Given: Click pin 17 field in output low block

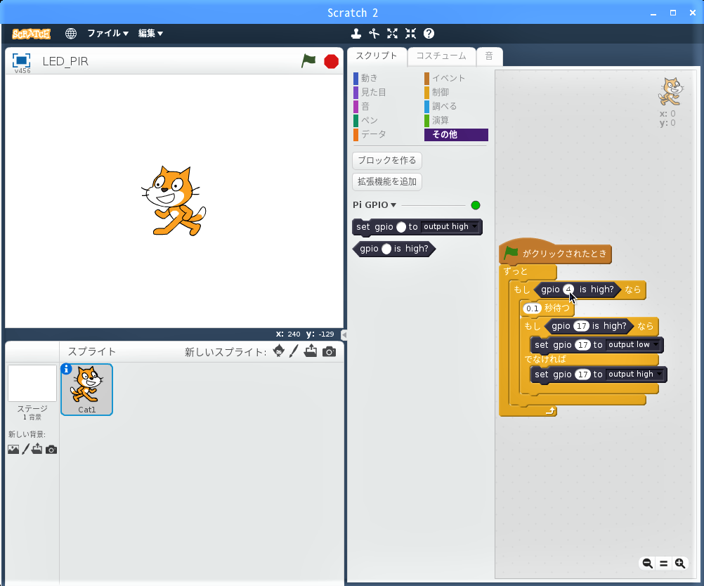Looking at the screenshot, I should point(582,345).
